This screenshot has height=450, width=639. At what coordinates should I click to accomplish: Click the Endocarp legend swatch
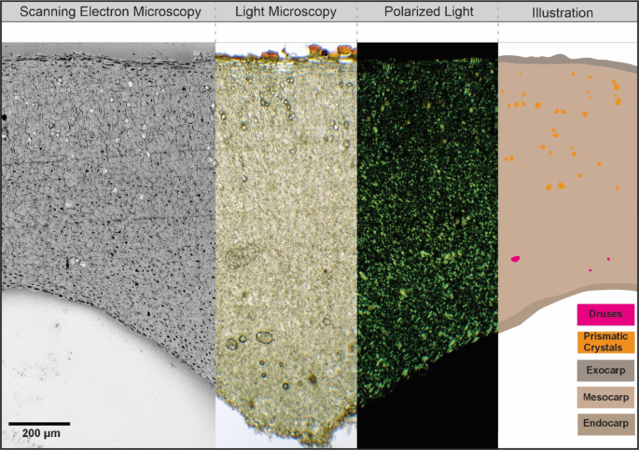pos(605,424)
